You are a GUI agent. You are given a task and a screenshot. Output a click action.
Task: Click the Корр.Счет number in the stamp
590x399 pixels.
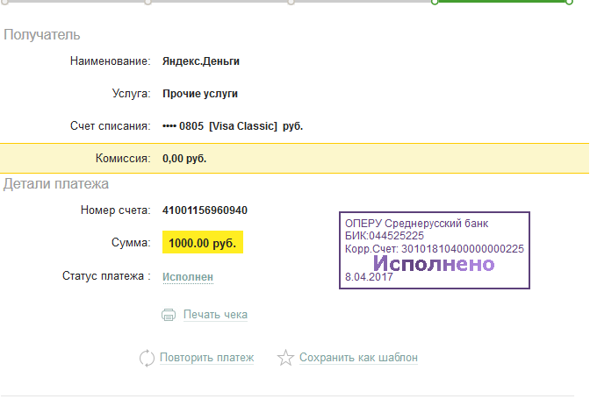tap(435, 249)
